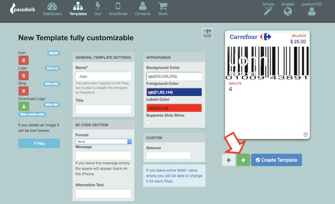Click the $ 25.00 balance value
Viewport: 335px width, 204px height.
(x=298, y=42)
